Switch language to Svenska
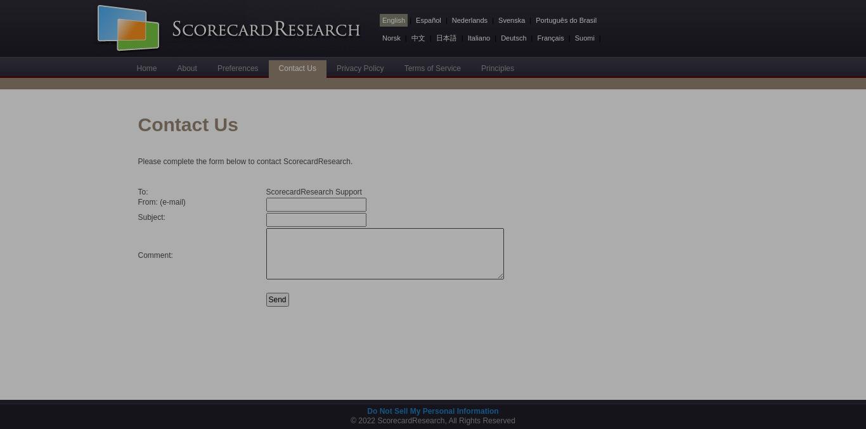866x429 pixels. (512, 20)
